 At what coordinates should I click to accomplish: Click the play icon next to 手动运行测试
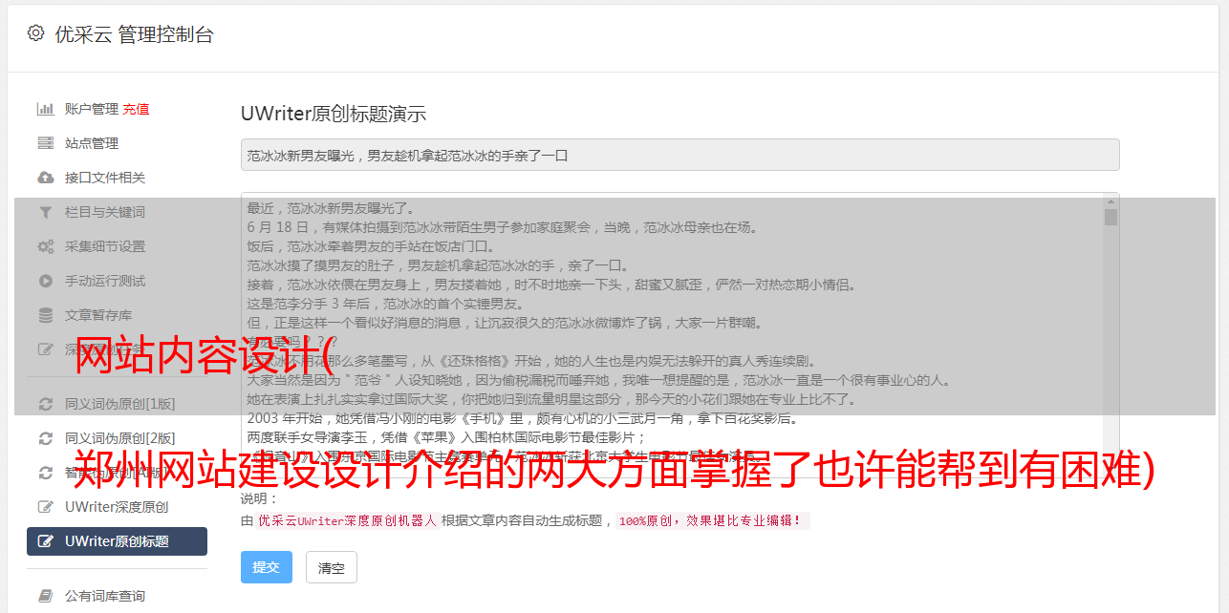45,281
